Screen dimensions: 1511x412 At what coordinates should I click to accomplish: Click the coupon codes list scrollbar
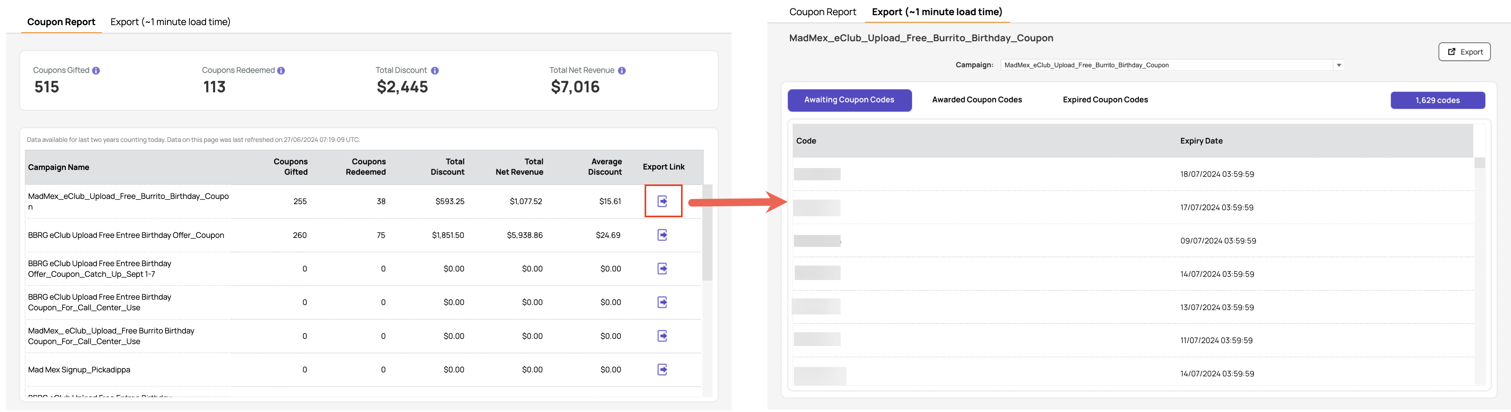1479,163
